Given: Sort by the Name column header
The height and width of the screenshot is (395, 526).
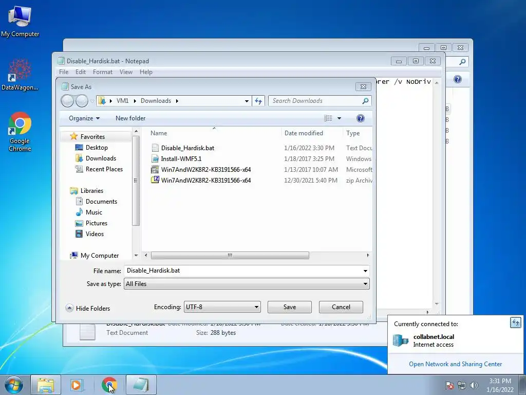Looking at the screenshot, I should [159, 133].
